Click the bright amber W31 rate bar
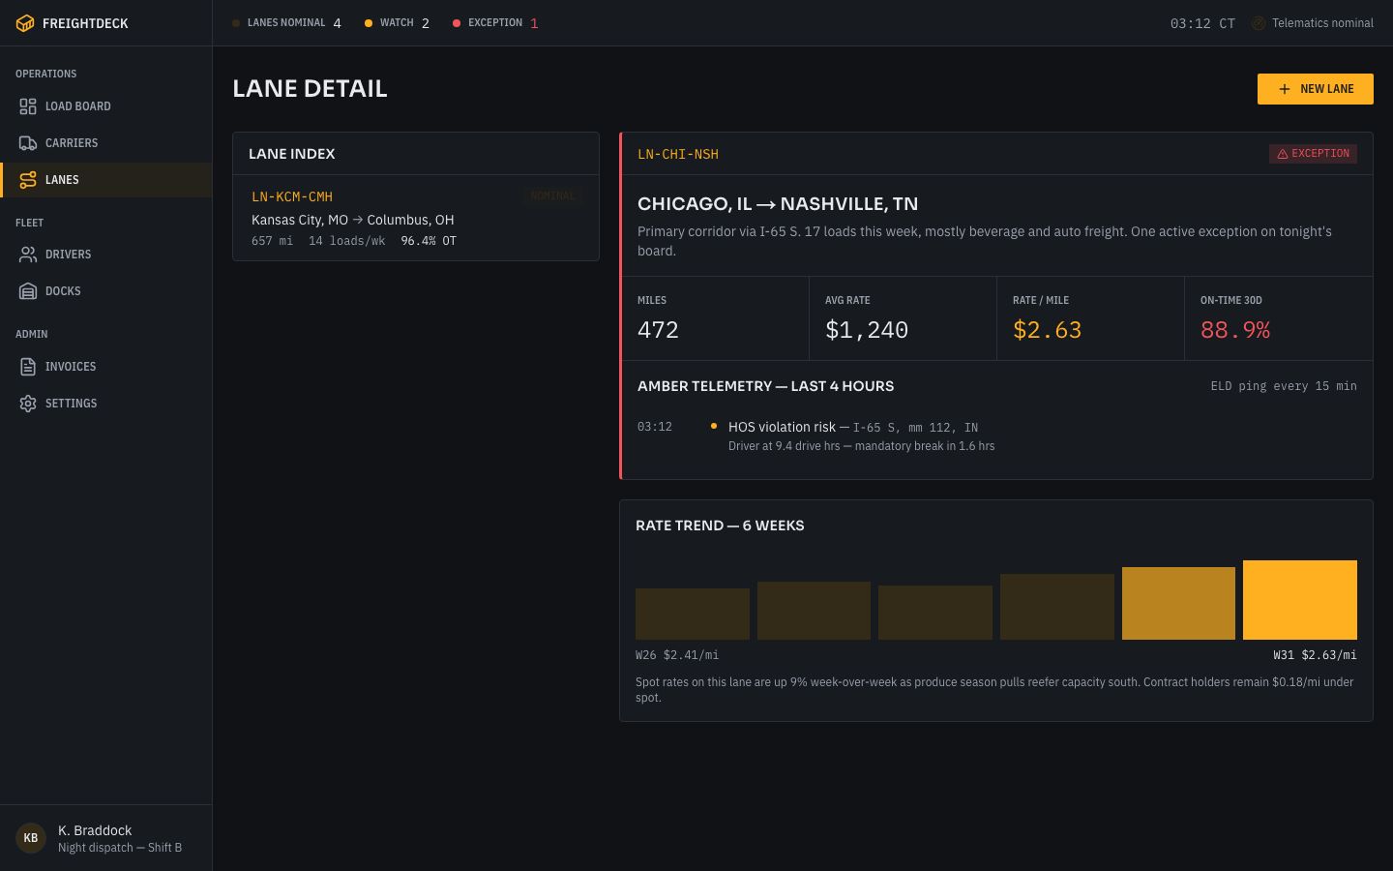Screen dimensions: 1393x871 (1300, 600)
